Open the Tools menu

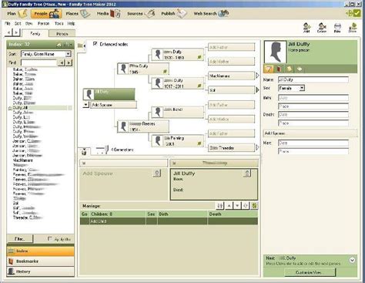coord(59,23)
